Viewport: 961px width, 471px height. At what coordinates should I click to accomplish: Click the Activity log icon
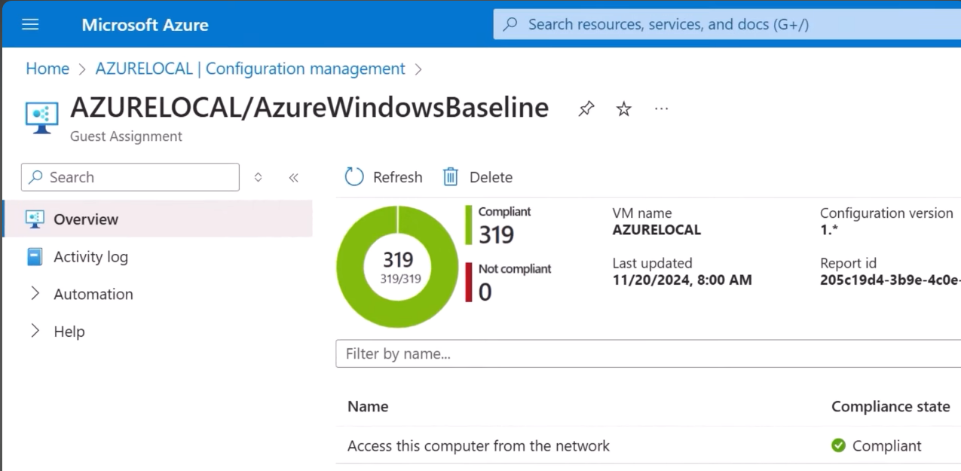tap(35, 257)
